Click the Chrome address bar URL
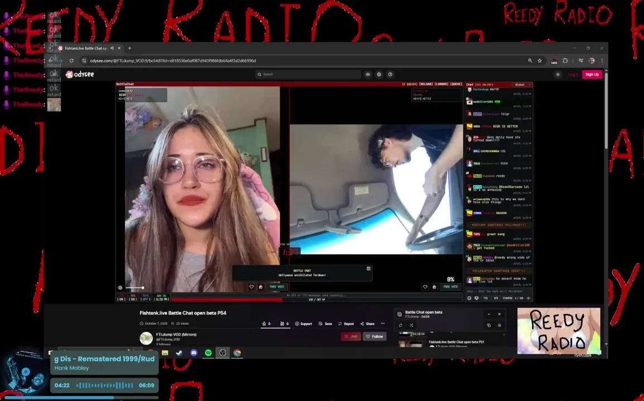 [x=172, y=61]
